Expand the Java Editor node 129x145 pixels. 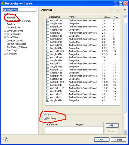[x=5, y=37]
